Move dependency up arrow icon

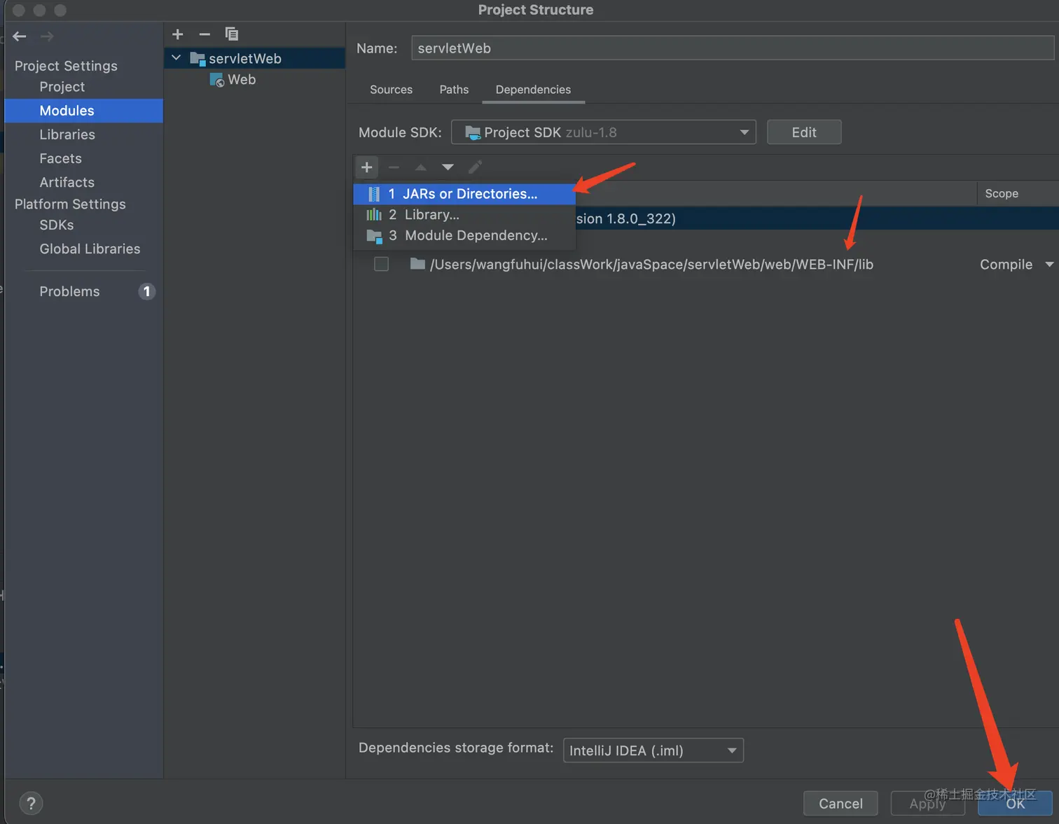(421, 167)
